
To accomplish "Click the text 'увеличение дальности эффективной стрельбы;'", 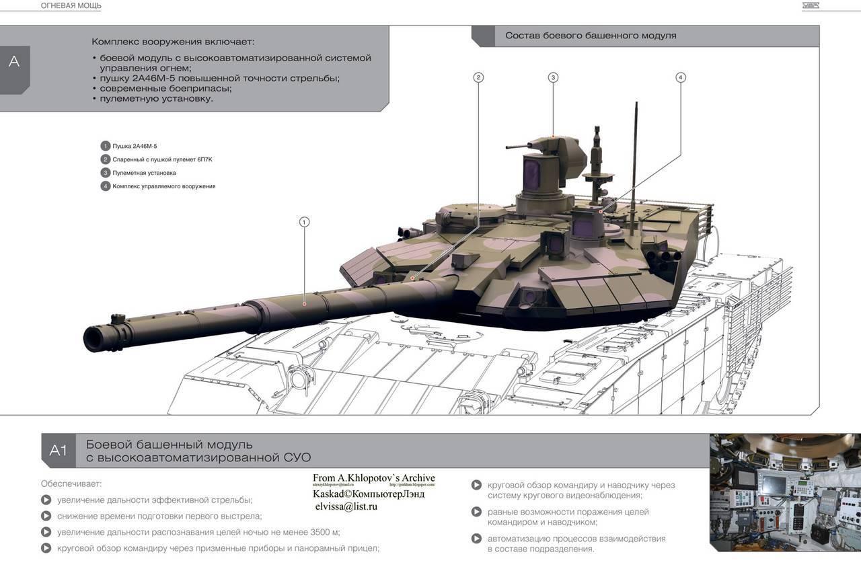I will point(155,500).
